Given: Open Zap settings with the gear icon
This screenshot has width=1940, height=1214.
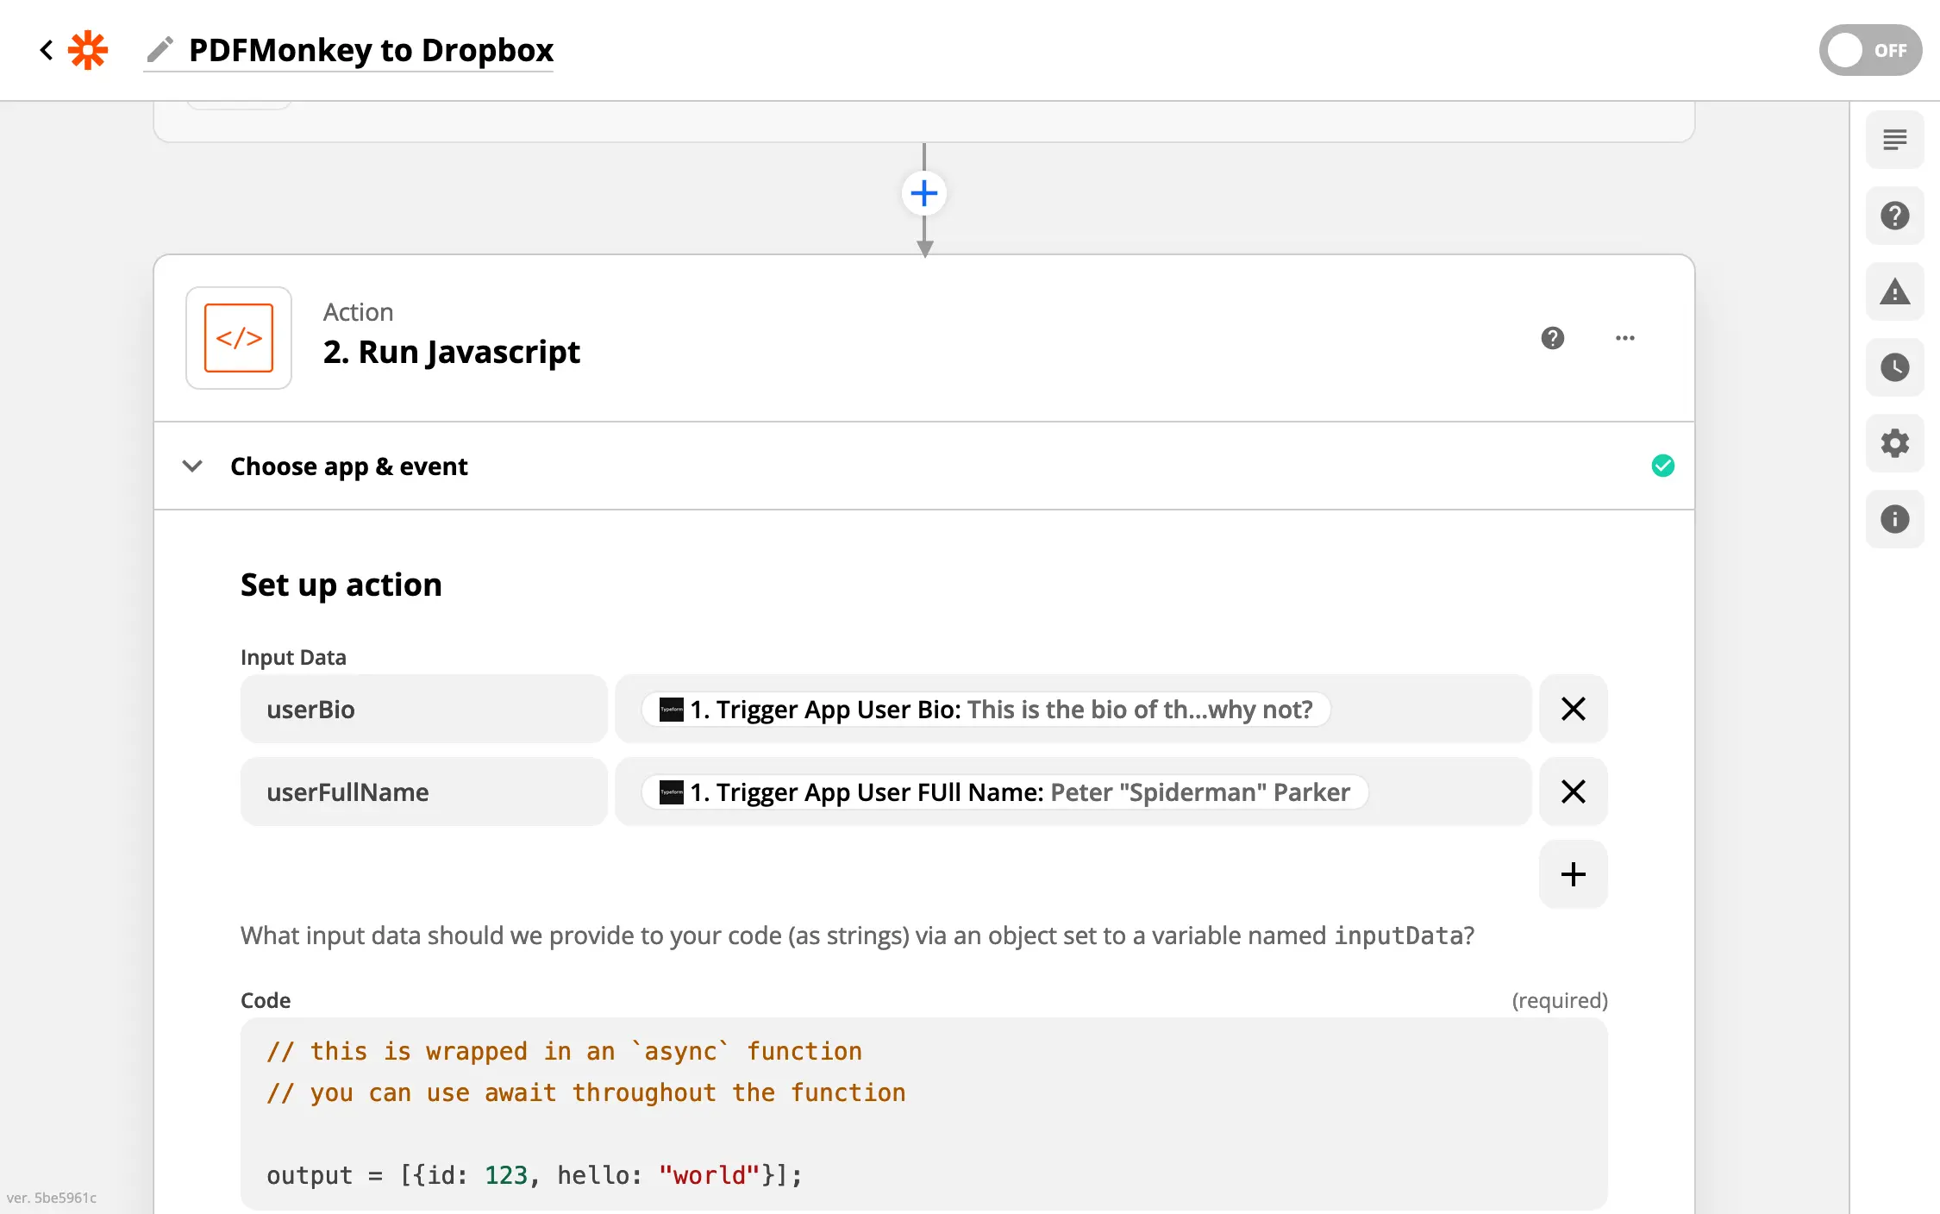Looking at the screenshot, I should (1894, 443).
